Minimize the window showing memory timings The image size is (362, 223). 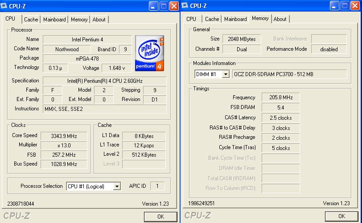(334, 6)
